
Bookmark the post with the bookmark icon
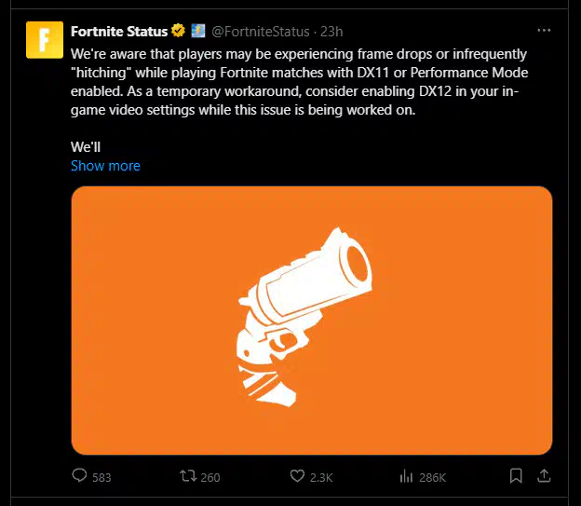pos(516,476)
